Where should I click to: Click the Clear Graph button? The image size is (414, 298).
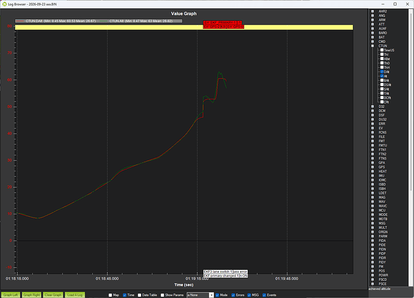tap(53, 295)
